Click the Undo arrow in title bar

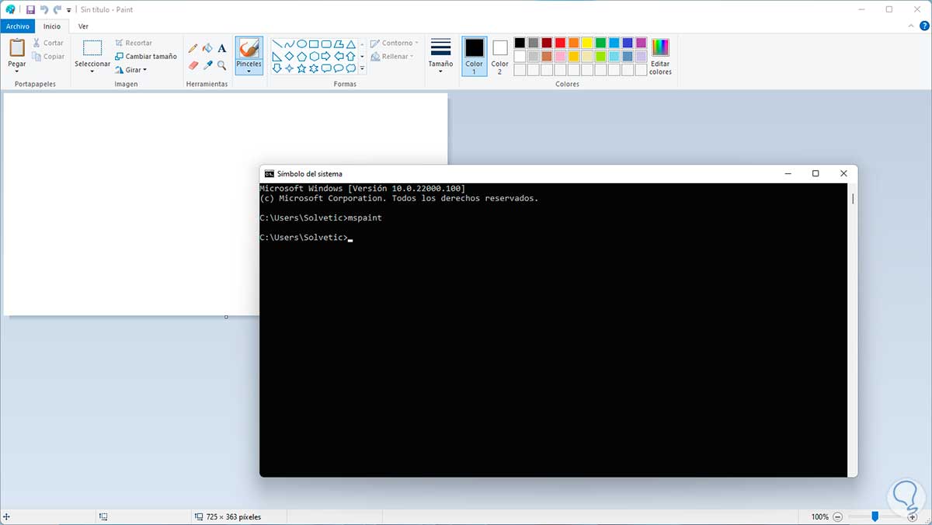(43, 9)
